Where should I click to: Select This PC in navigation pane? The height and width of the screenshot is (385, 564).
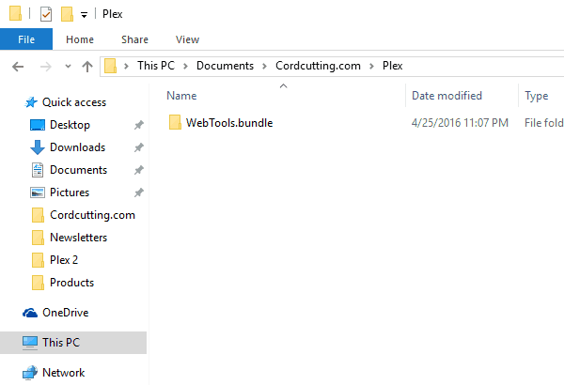click(x=61, y=343)
